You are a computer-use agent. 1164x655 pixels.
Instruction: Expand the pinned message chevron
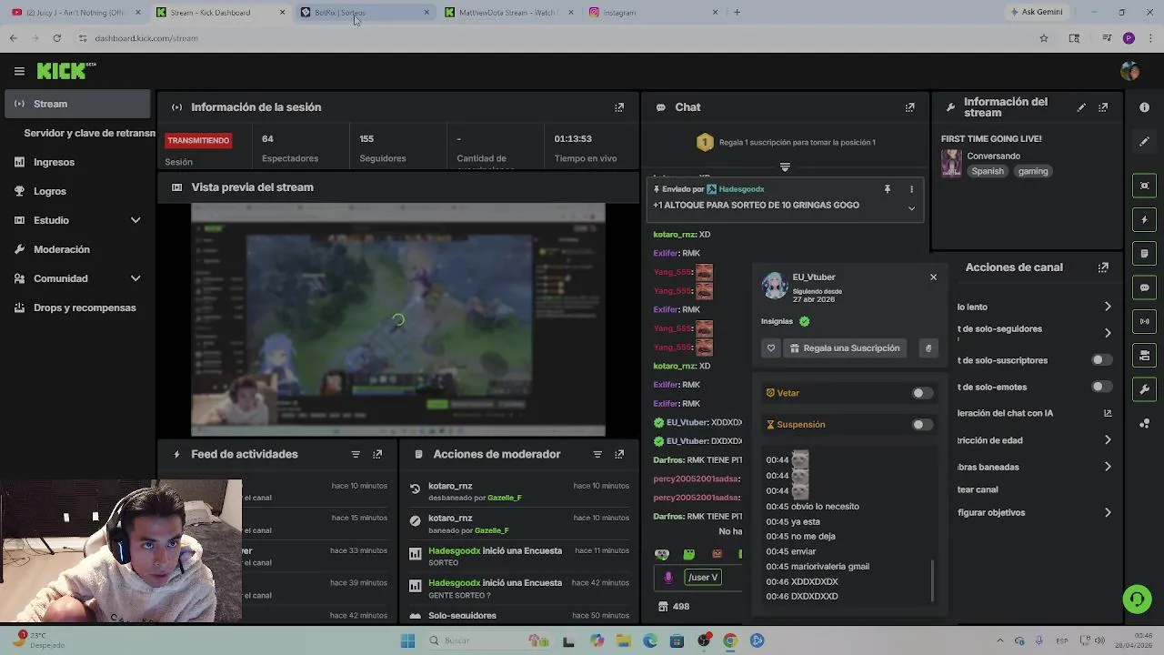pos(911,208)
